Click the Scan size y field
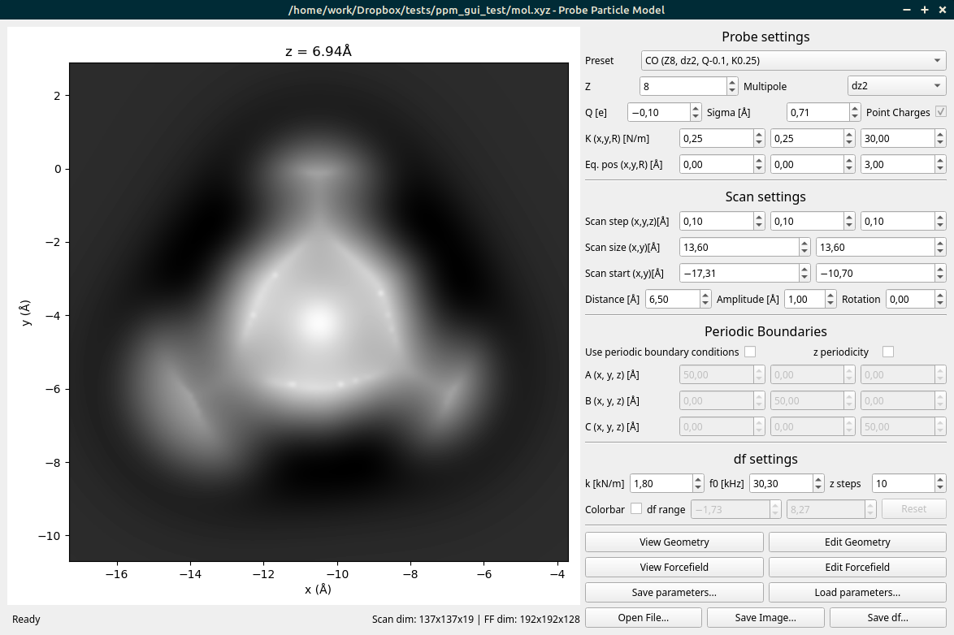The height and width of the screenshot is (635, 954). (x=875, y=247)
